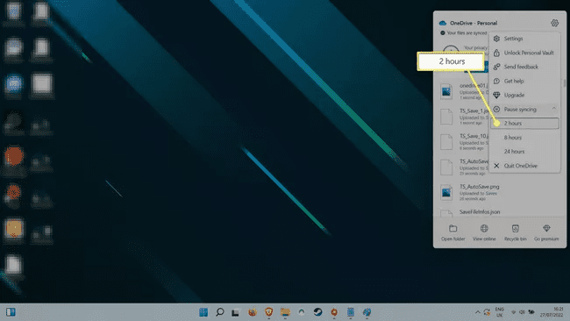Select the Upgrade menu entry
The width and height of the screenshot is (570, 321).
point(524,96)
